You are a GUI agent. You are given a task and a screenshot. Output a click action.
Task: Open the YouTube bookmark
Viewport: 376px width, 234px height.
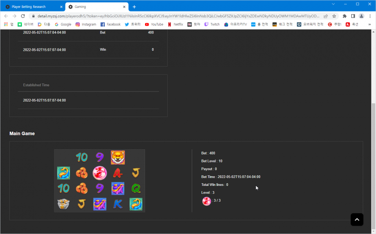coord(154,24)
